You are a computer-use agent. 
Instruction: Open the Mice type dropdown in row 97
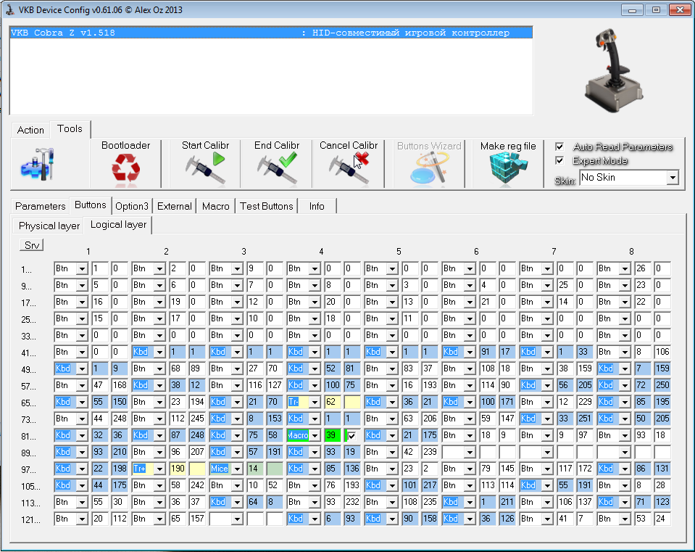[237, 469]
